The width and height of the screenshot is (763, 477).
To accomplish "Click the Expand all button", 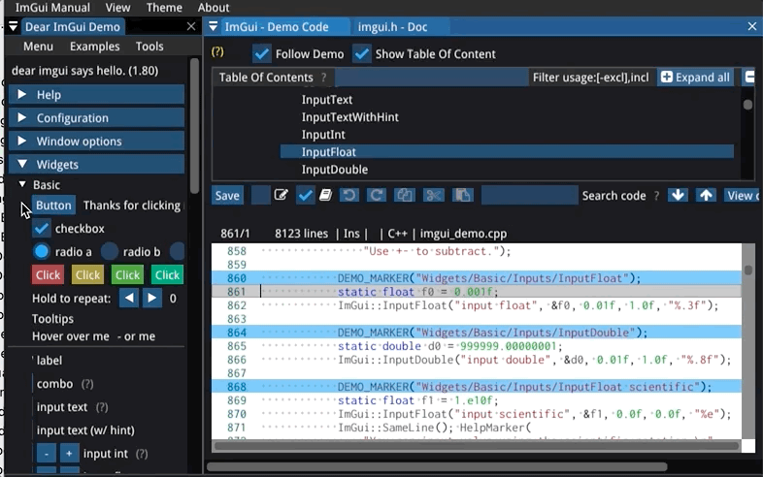I will [x=695, y=78].
